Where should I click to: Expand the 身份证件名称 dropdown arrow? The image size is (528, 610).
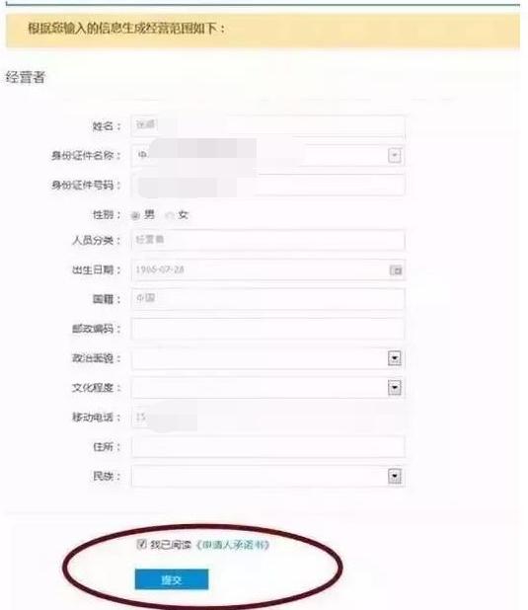(x=395, y=156)
